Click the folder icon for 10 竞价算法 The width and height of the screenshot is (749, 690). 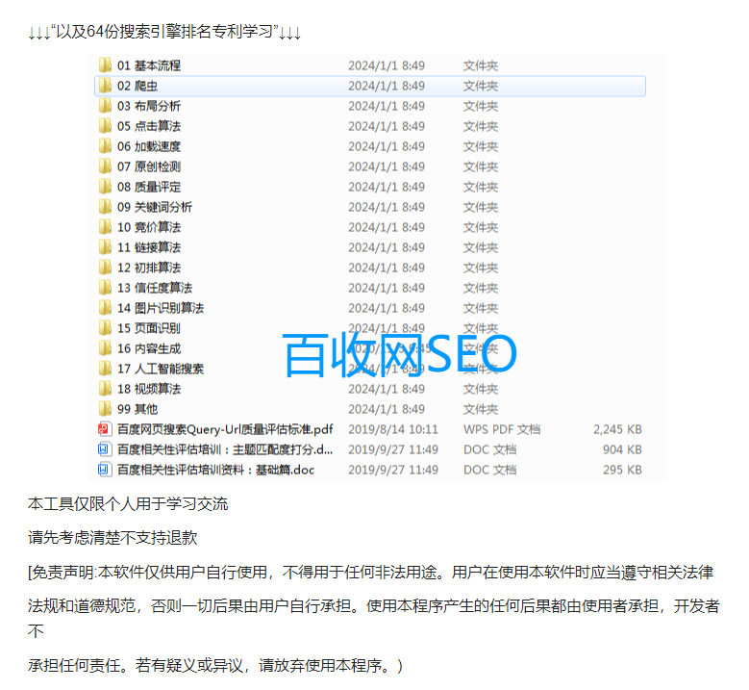pyautogui.click(x=105, y=227)
